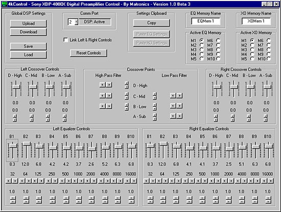
Task: Click Right EQ B10 frequency right arrow
Action: pos(271,181)
